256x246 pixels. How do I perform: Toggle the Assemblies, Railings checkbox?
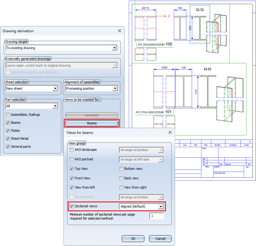coord(8,115)
